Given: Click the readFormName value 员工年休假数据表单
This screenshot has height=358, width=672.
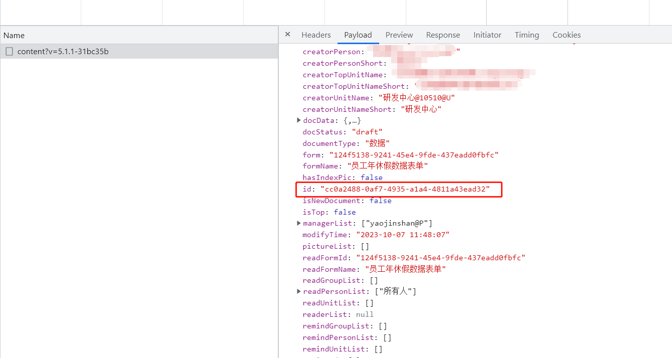Looking at the screenshot, I should point(405,269).
